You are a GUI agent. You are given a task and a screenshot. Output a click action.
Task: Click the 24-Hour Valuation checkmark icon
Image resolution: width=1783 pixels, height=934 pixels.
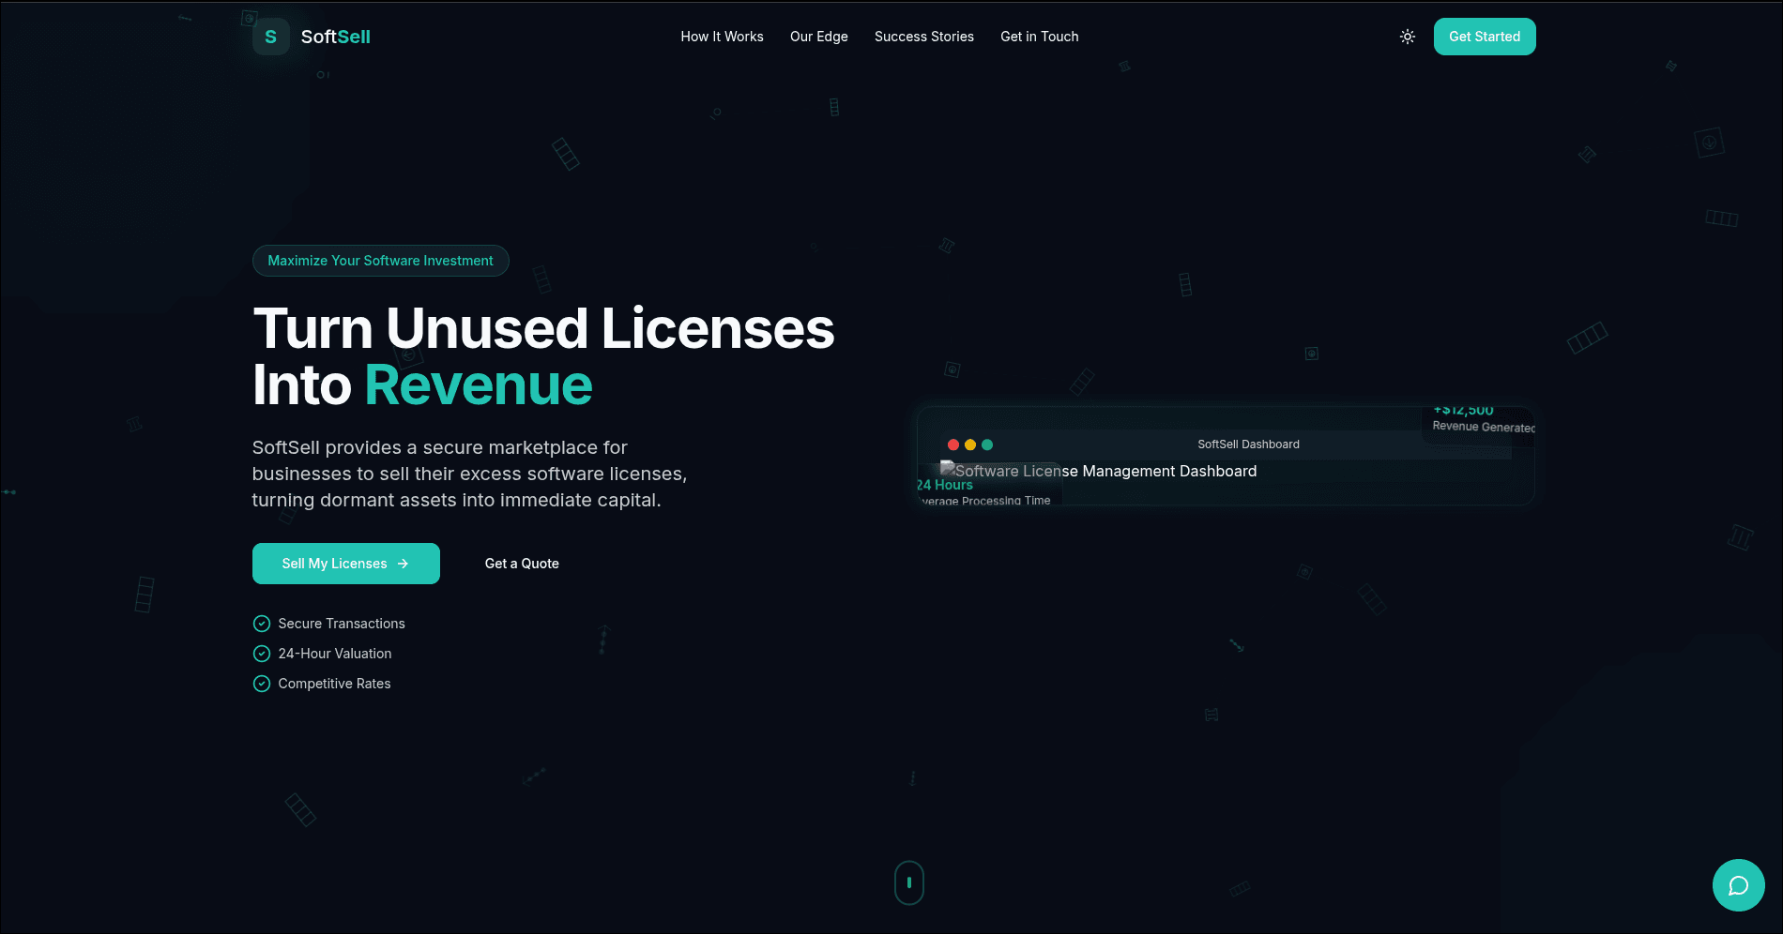(x=262, y=654)
